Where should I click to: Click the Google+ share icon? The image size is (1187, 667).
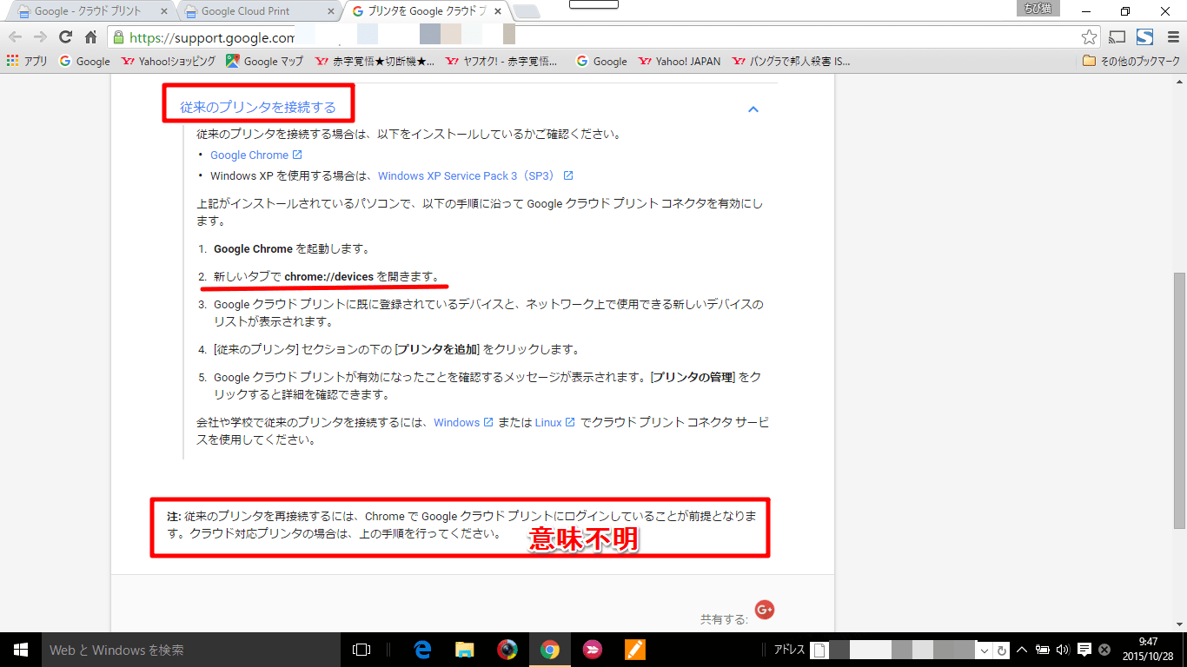point(765,611)
